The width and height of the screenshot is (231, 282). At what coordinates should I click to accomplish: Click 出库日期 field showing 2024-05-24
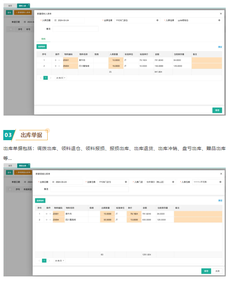point(67,182)
